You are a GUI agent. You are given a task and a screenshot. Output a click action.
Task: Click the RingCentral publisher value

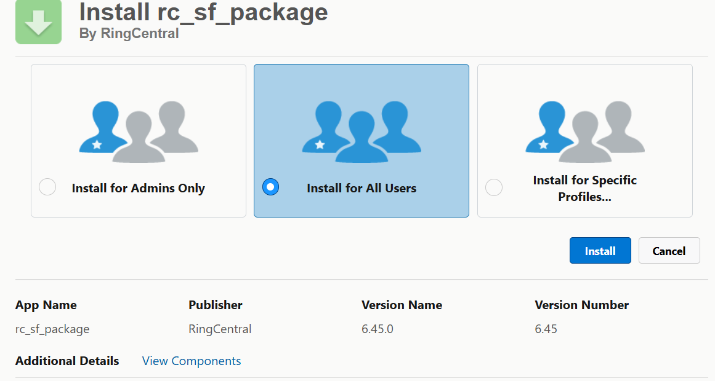tap(220, 329)
